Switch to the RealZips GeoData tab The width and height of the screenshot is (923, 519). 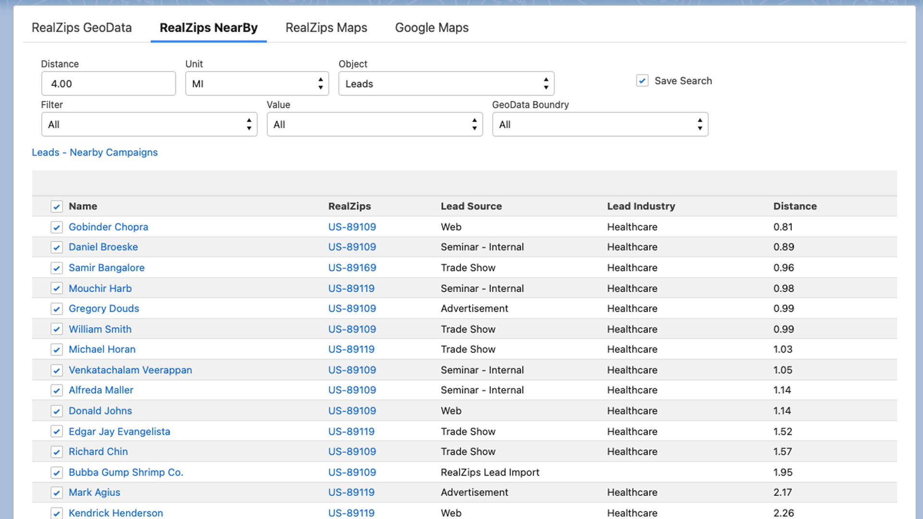[81, 27]
